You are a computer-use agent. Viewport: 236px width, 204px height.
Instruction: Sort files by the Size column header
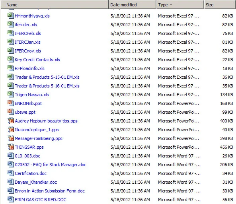click(x=220, y=5)
